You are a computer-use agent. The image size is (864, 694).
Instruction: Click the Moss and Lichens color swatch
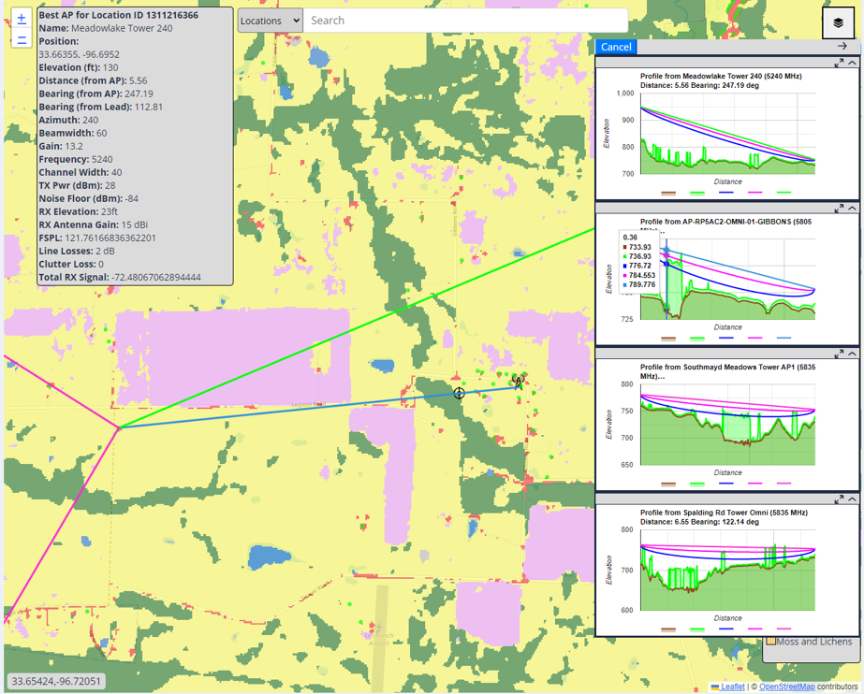(771, 642)
